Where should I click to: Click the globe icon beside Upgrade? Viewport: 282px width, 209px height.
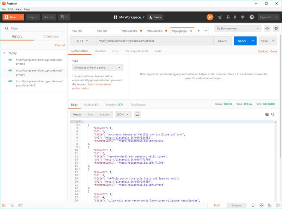click(252, 17)
